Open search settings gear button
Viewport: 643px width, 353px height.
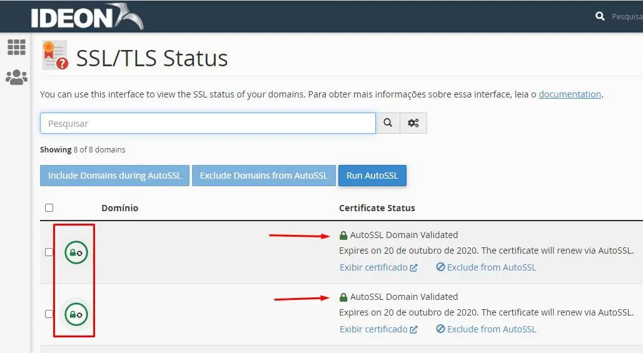[x=413, y=123]
